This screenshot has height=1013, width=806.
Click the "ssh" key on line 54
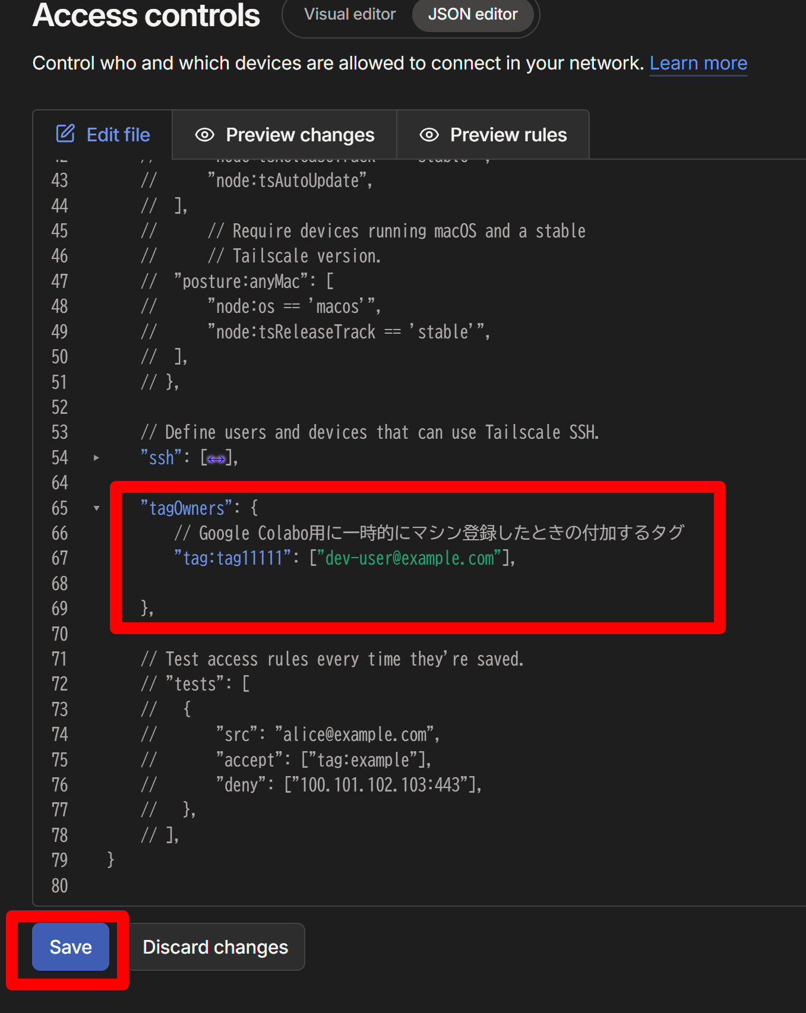(x=161, y=458)
